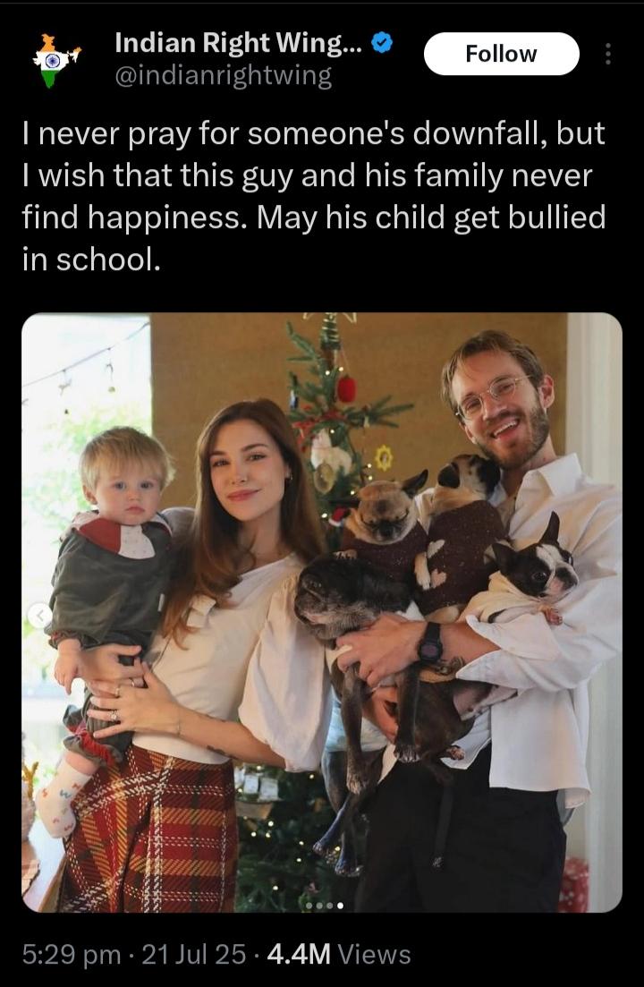Open the India map flag profile avatar
The image size is (644, 987).
point(56,61)
